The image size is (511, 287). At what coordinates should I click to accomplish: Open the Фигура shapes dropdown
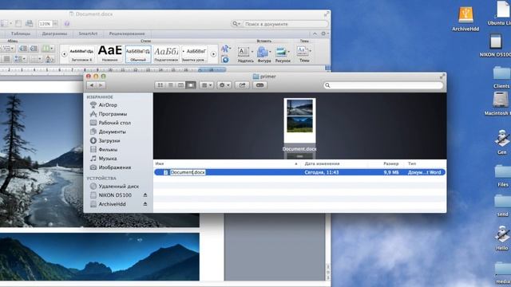pyautogui.click(x=264, y=54)
